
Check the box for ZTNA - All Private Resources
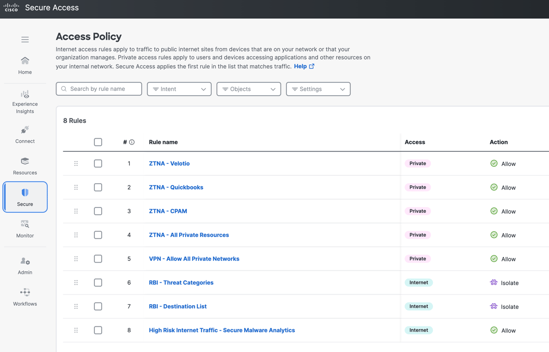[x=98, y=235]
